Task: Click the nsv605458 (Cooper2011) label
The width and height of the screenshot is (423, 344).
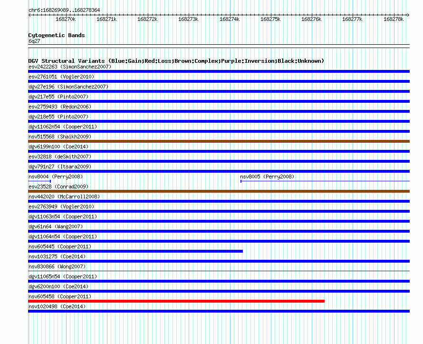Action: 60,296
